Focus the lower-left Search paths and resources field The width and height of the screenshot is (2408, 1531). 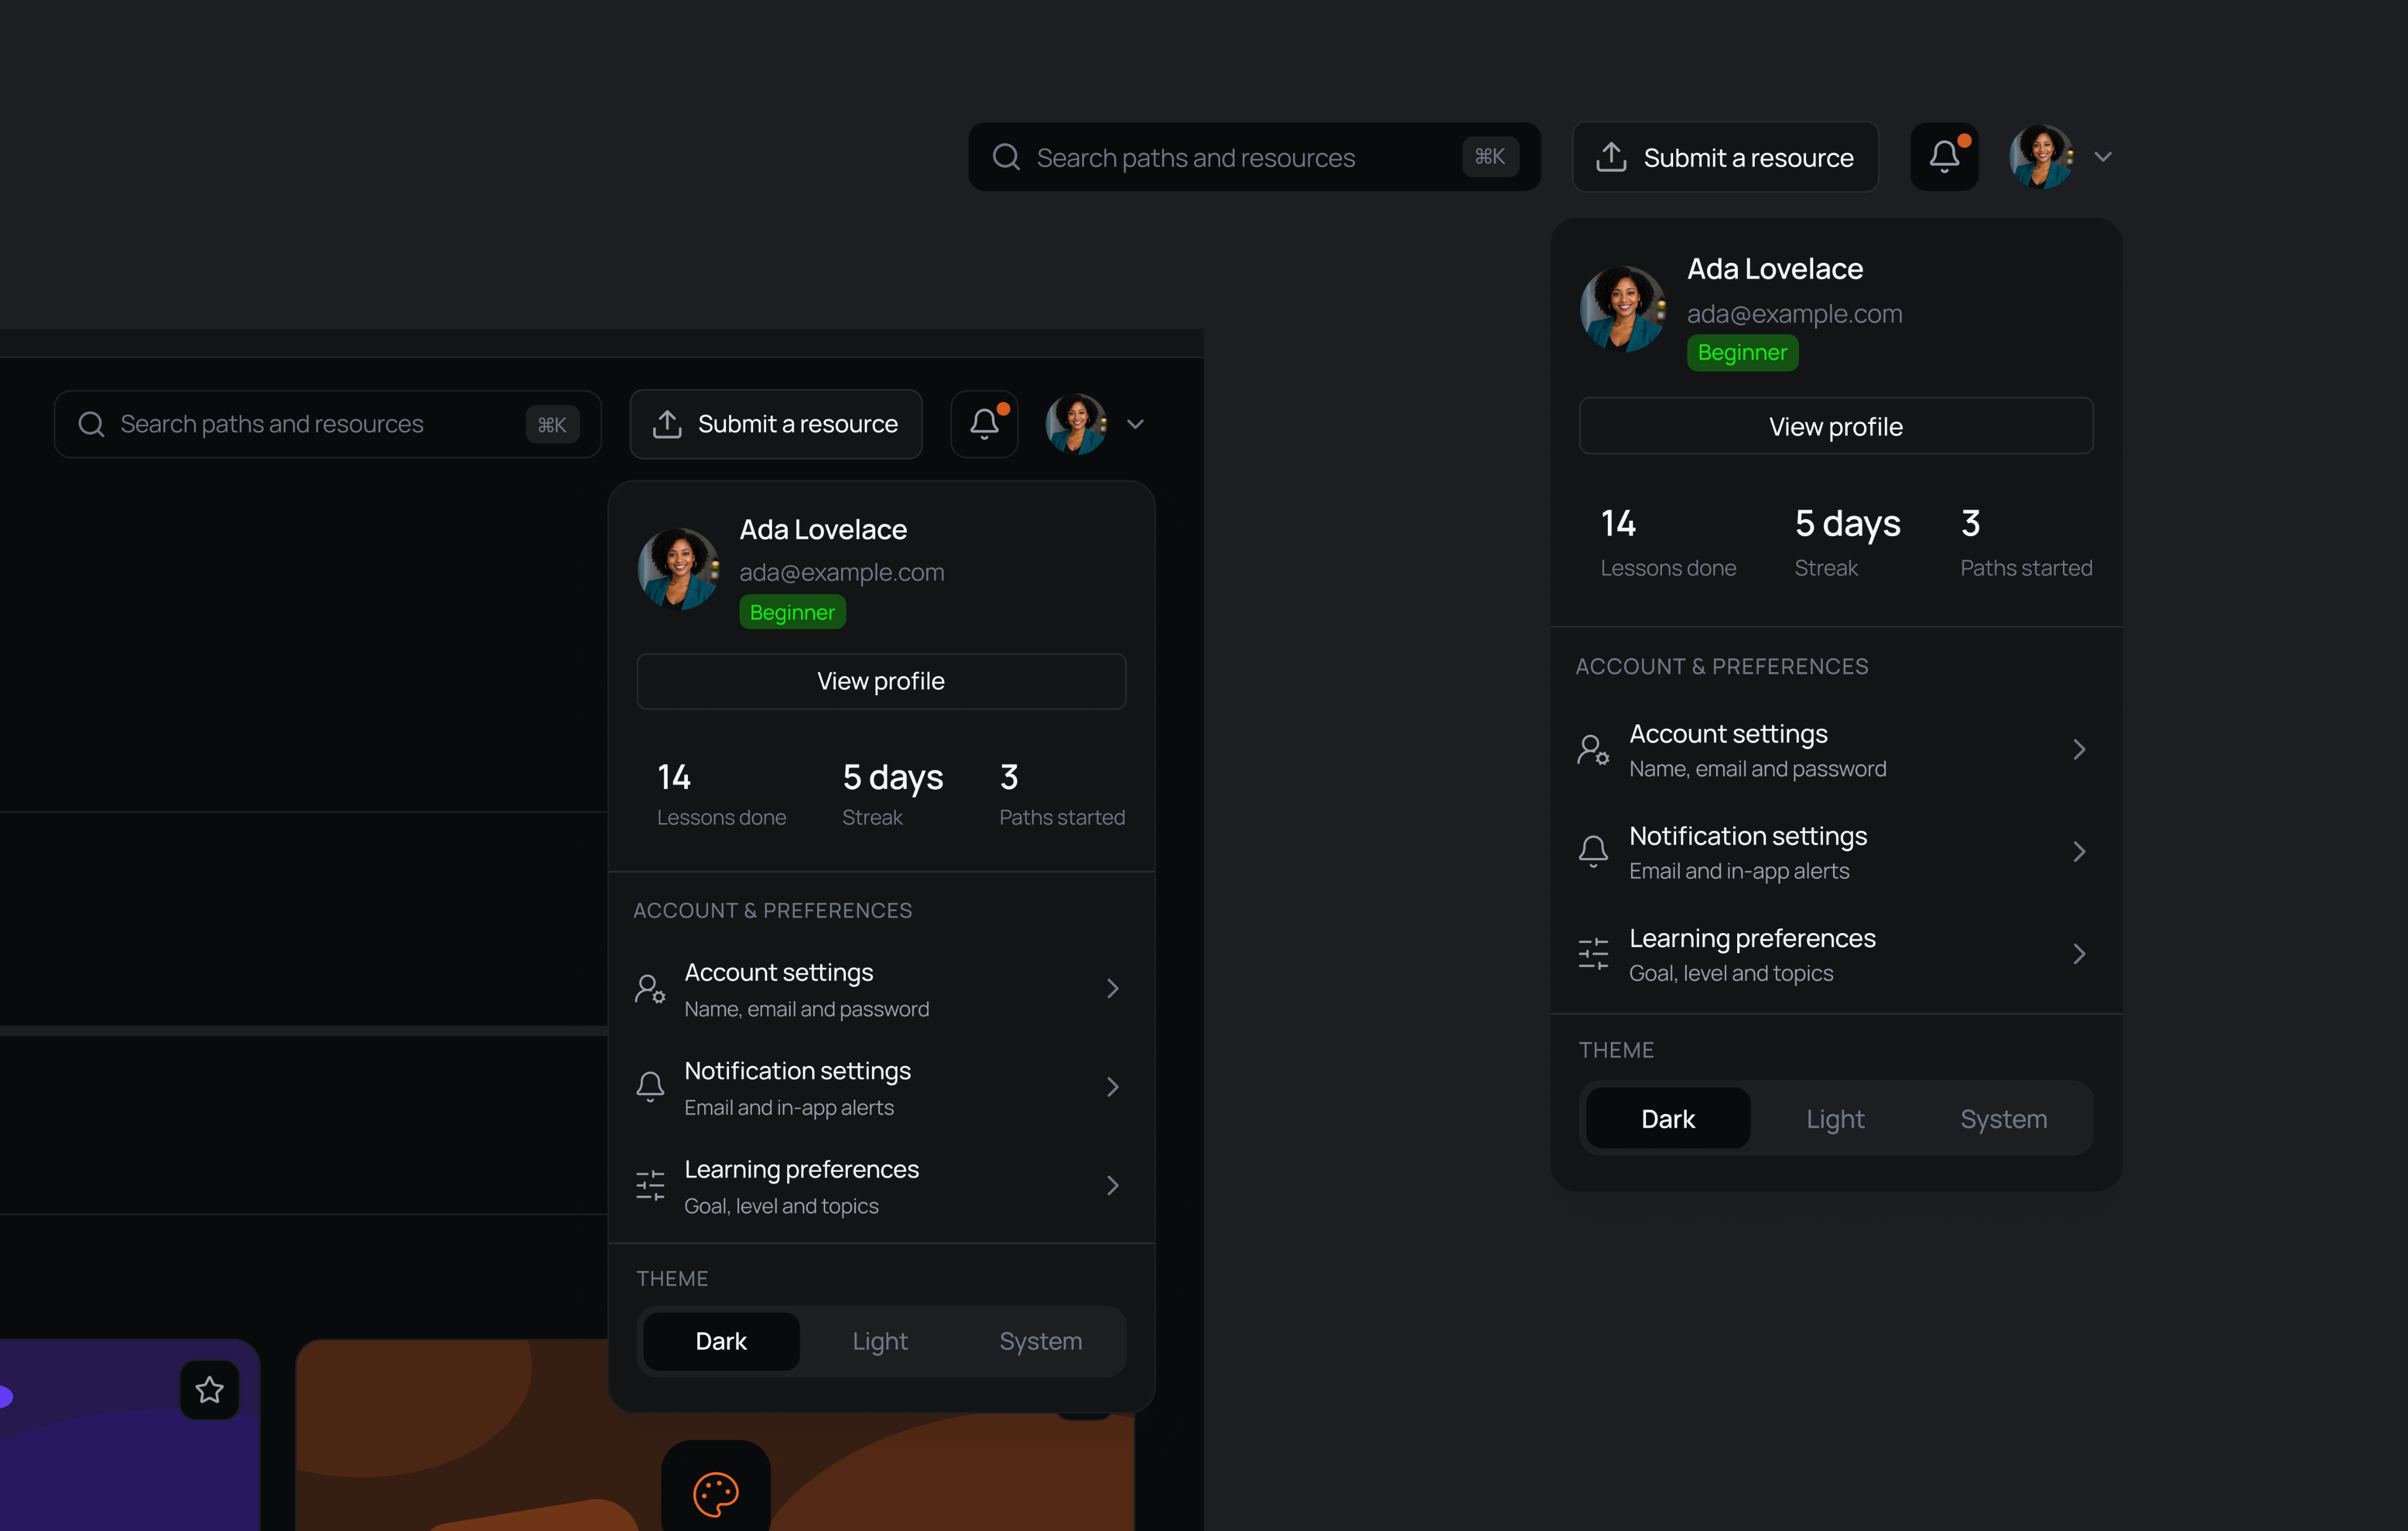328,424
